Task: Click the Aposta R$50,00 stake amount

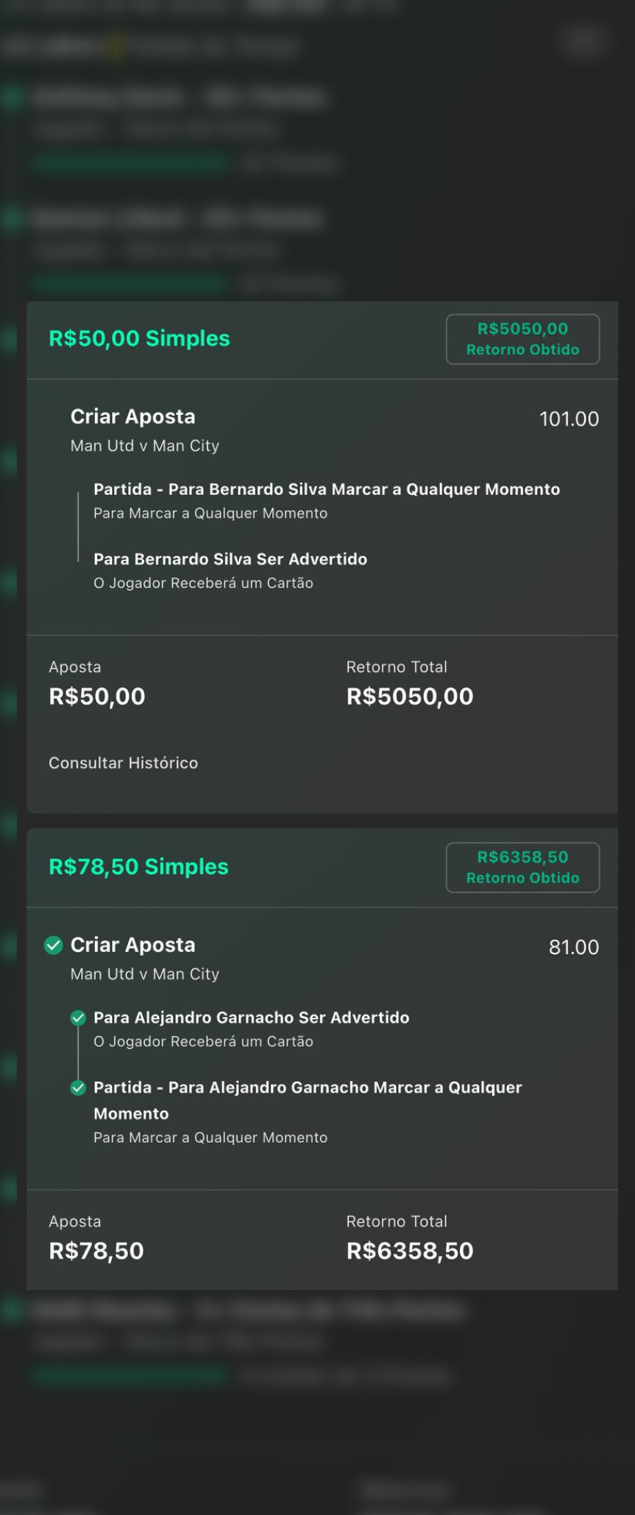Action: point(96,696)
